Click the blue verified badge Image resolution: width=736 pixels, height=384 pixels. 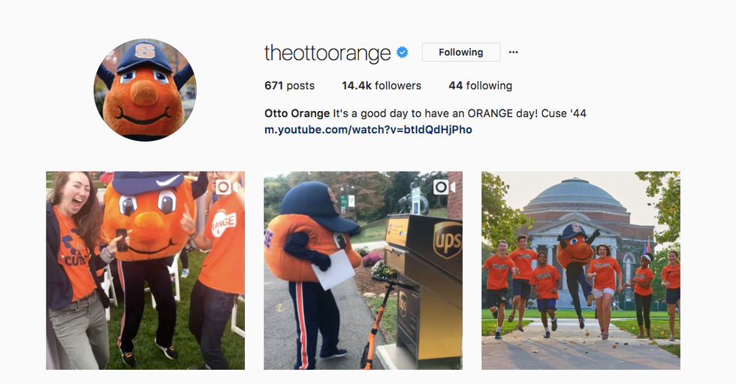click(403, 52)
